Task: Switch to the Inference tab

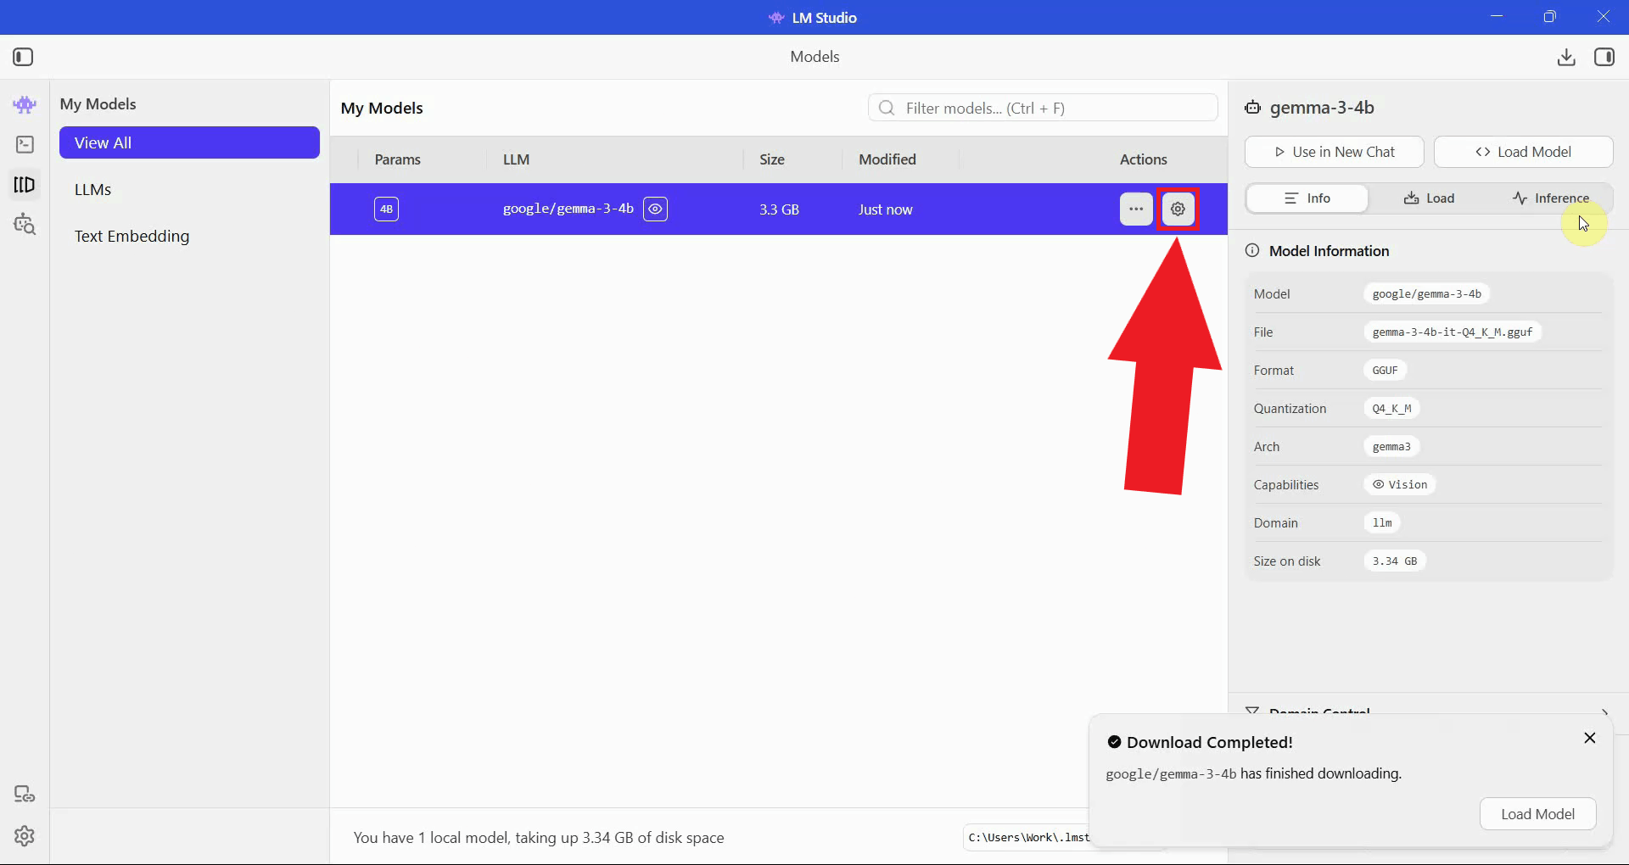Action: [x=1551, y=198]
